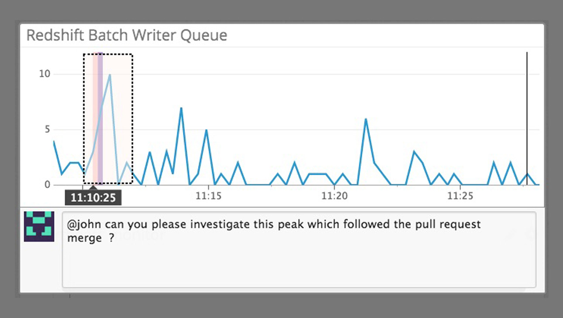Click the peak of 7 before 11:15
Viewport: 563px width, 318px height.
pos(181,108)
